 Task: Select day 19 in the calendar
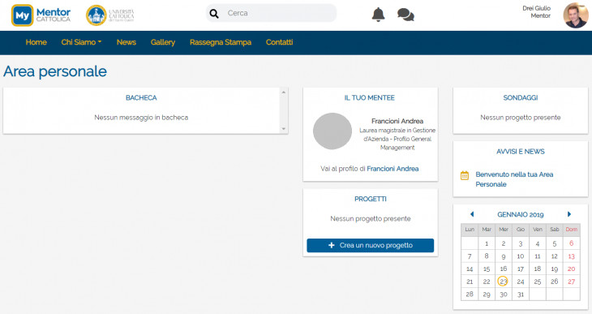[554, 269]
